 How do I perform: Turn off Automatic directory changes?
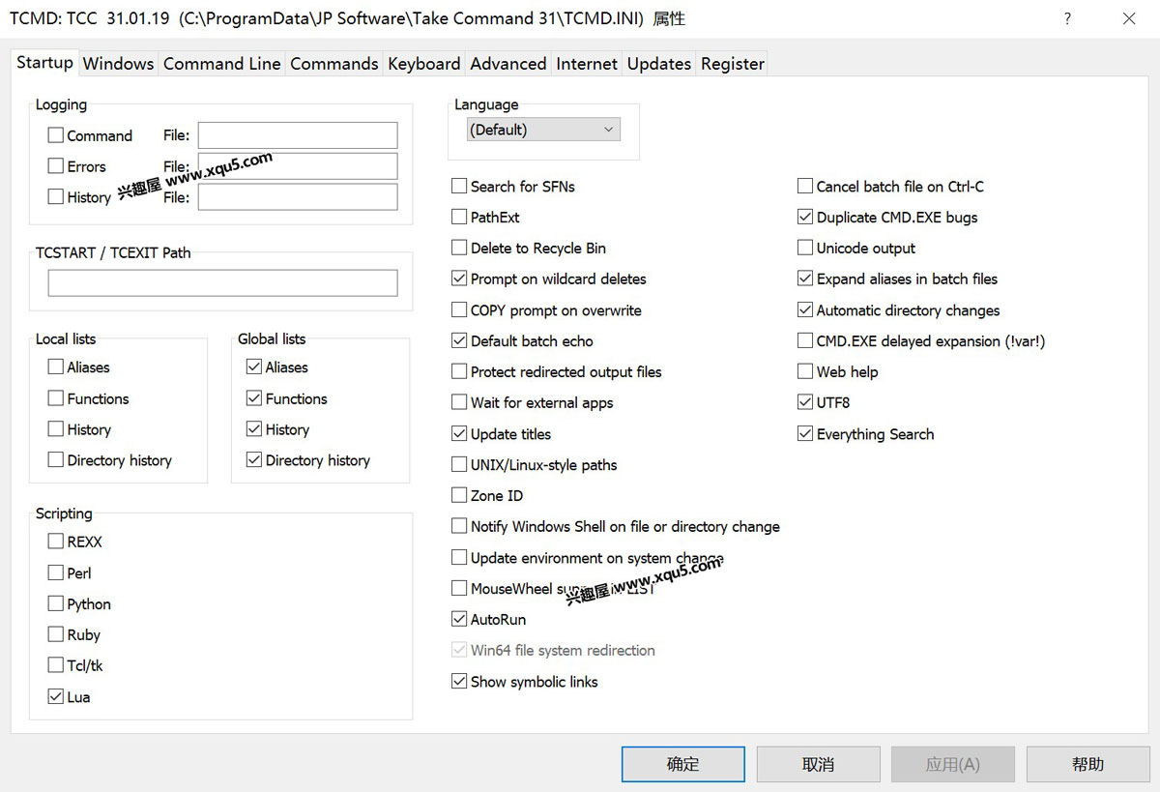click(x=805, y=310)
